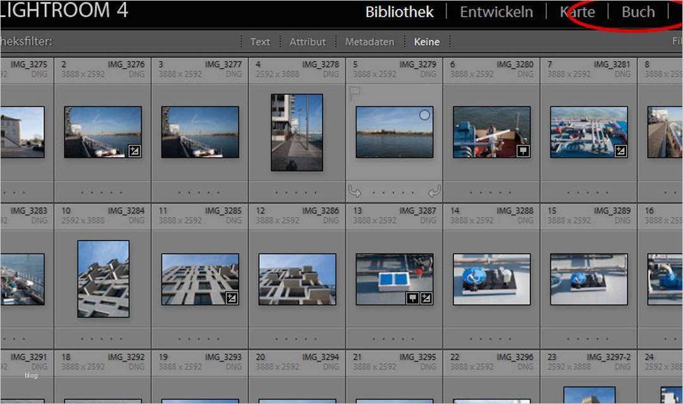Viewport: 683px width, 404px height.
Task: Click index number 13 in cell header
Action: 357,210
